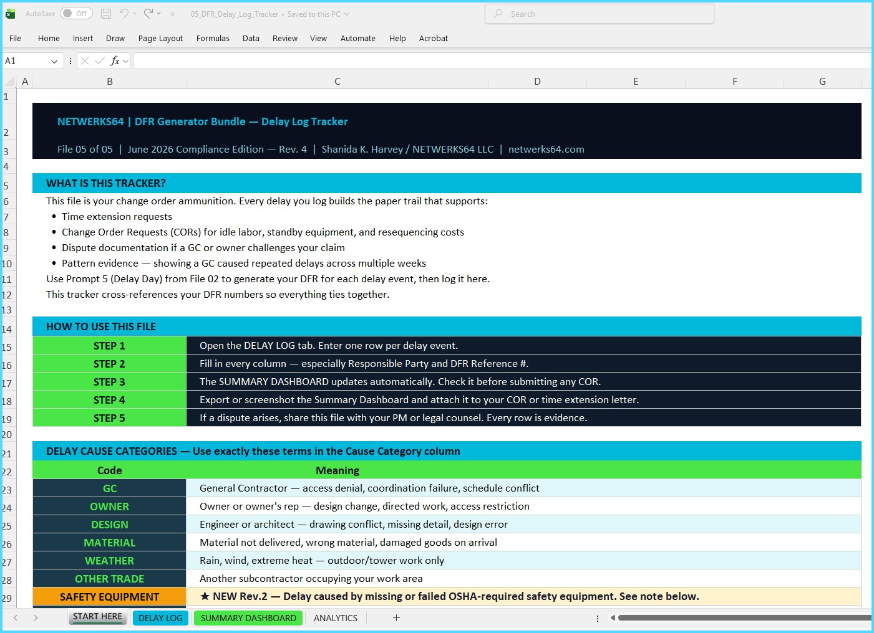Click the Excel app icon
This screenshot has height=633, width=874.
(x=11, y=14)
